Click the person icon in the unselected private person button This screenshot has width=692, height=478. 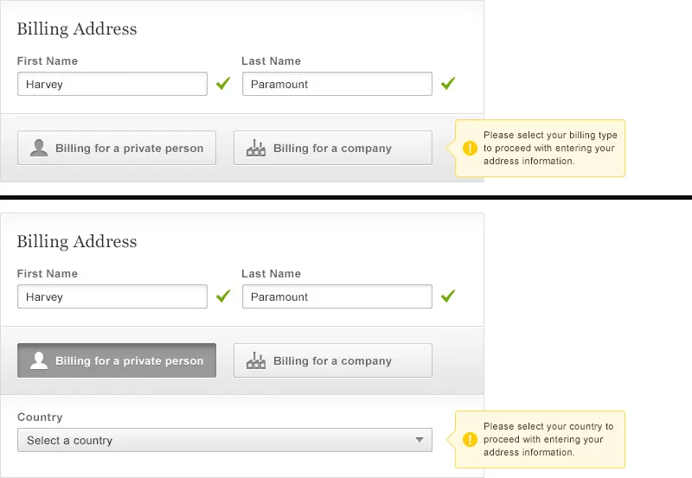click(39, 148)
